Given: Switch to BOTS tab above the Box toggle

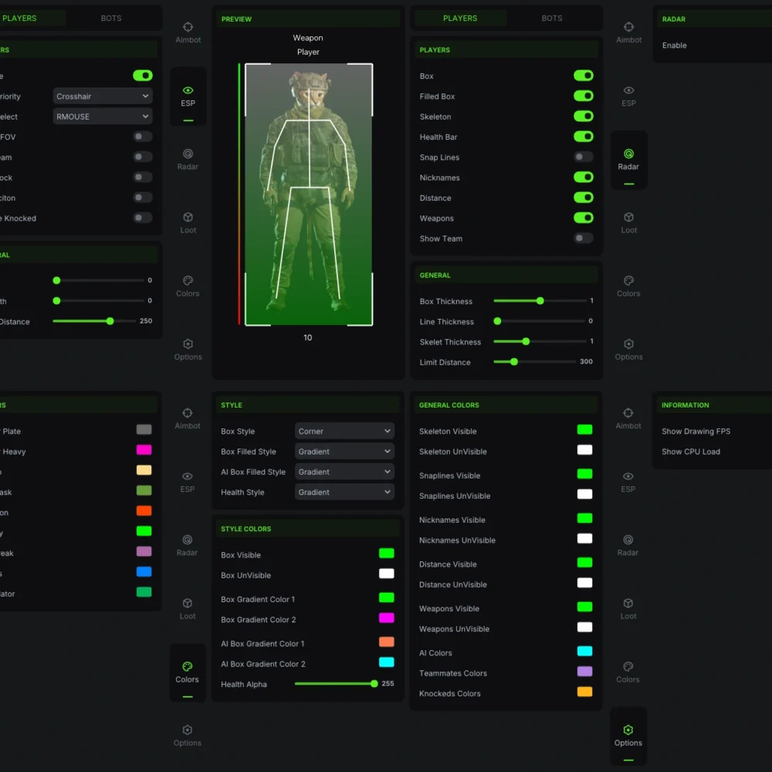Looking at the screenshot, I should (x=552, y=19).
